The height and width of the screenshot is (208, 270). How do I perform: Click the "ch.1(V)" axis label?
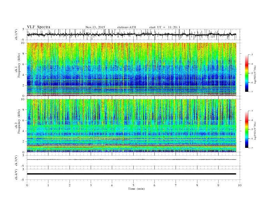click(16, 34)
